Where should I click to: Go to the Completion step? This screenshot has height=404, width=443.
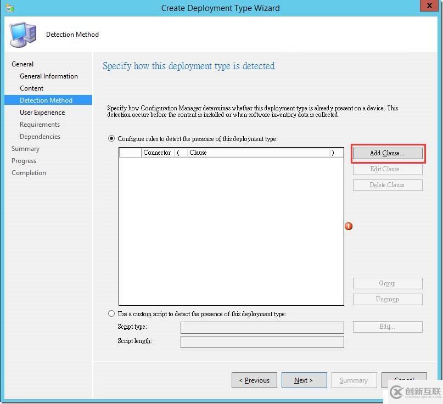tap(29, 173)
